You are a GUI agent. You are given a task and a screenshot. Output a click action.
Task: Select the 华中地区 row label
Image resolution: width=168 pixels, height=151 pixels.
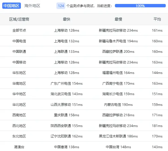coord(19,94)
